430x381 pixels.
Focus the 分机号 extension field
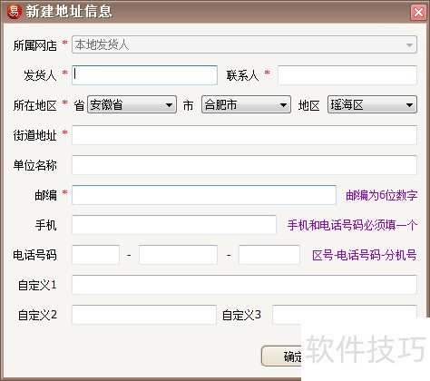[269, 255]
